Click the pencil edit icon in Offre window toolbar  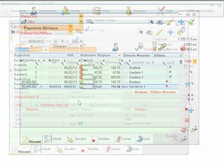(x=170, y=22)
